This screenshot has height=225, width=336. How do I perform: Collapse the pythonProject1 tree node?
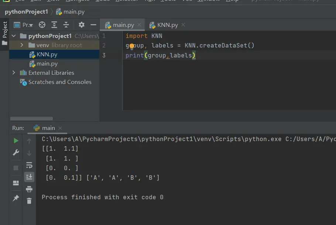point(14,36)
